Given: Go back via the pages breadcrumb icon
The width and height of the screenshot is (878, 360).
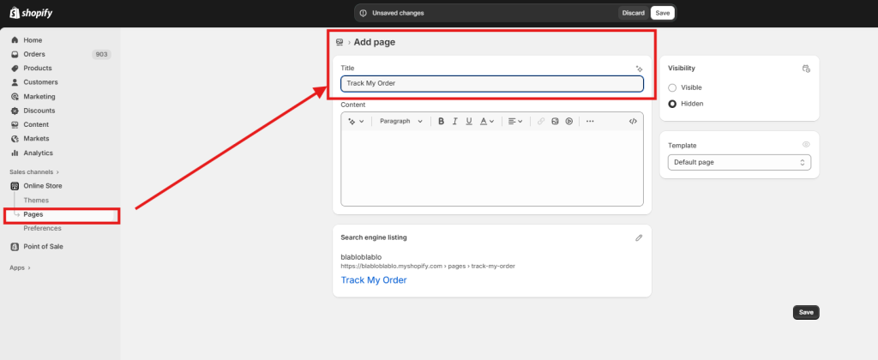Looking at the screenshot, I should [x=339, y=42].
